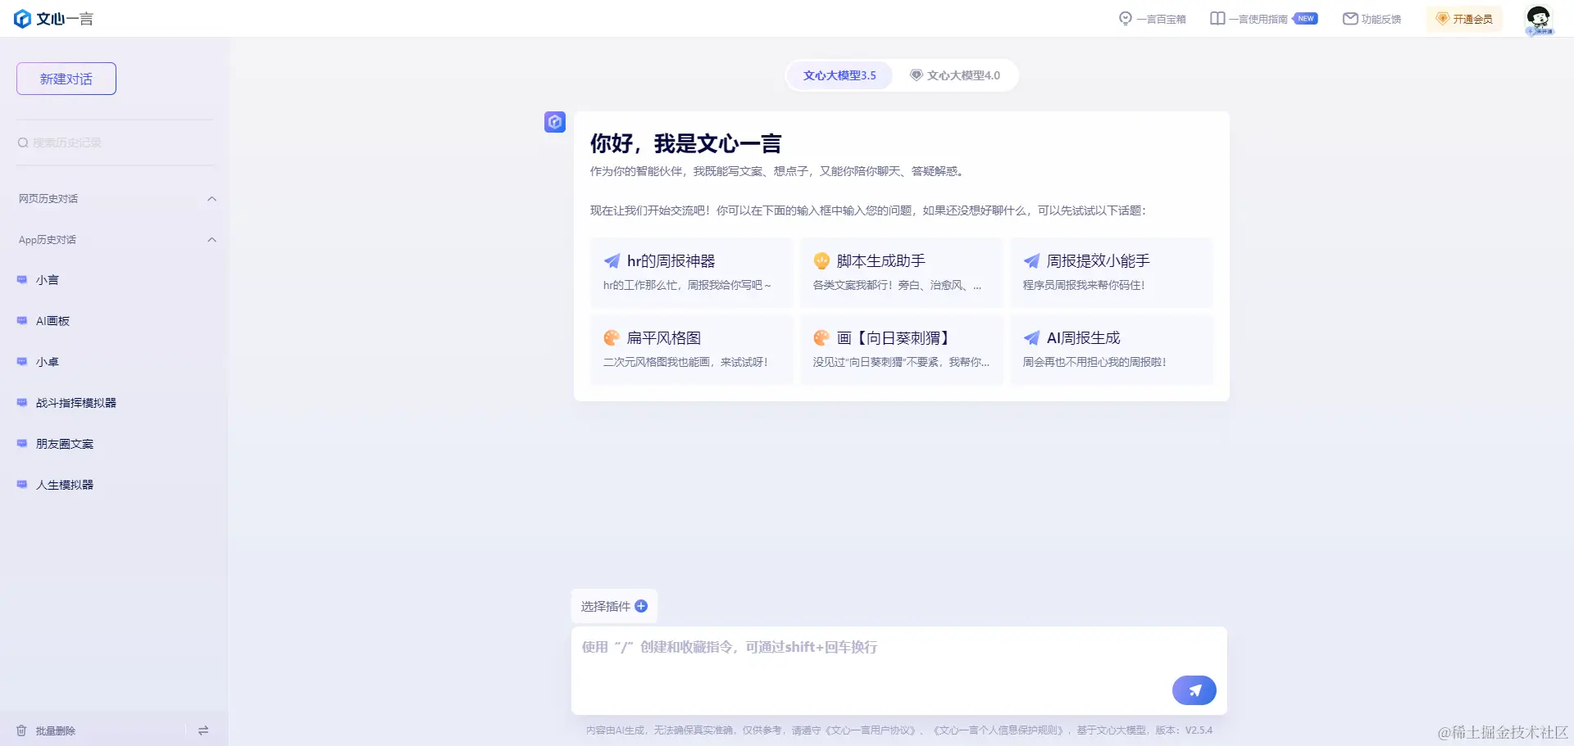Click the diamond icon on 文心大模型4.0
1574x746 pixels.
click(x=917, y=75)
